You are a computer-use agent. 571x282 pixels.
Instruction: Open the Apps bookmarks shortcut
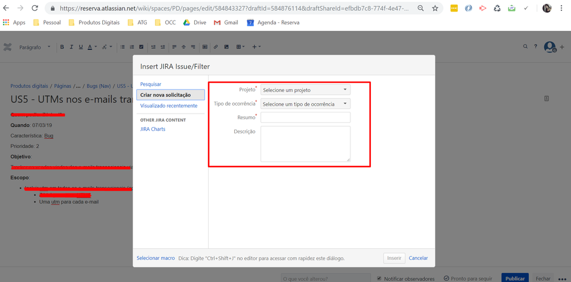pos(14,23)
